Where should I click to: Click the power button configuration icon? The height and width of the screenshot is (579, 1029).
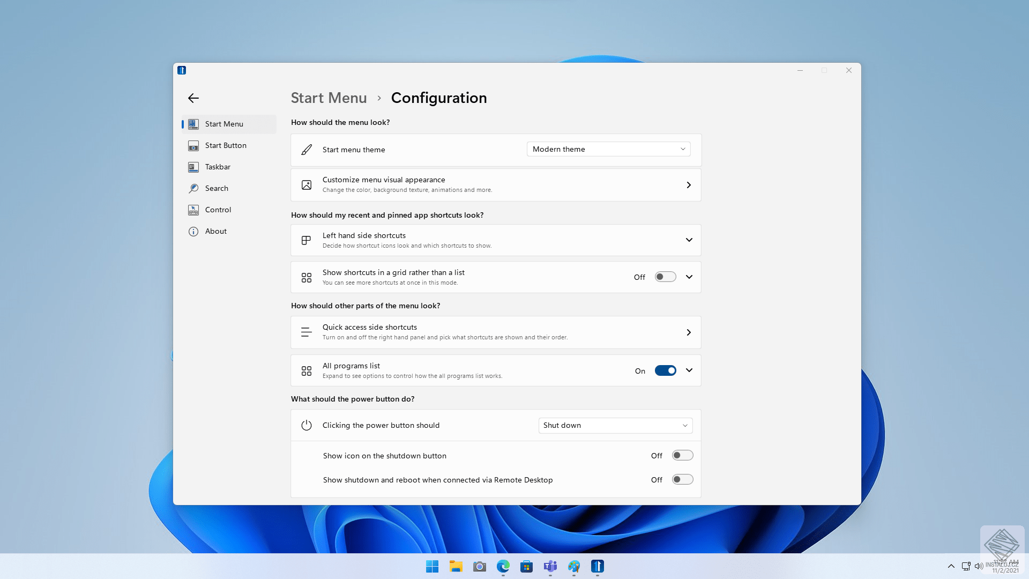(305, 425)
